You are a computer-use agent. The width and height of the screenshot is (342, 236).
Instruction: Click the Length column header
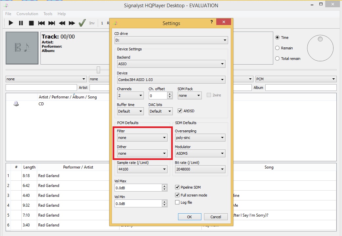[x=29, y=167]
